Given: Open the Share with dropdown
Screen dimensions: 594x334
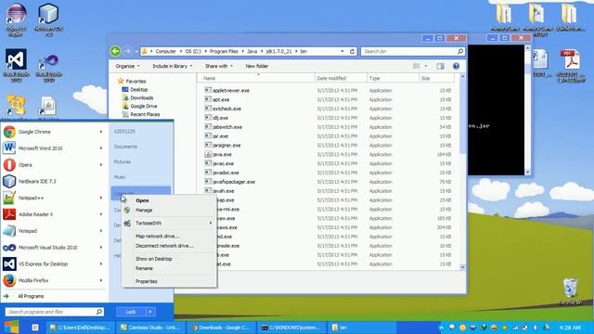Looking at the screenshot, I should coord(219,66).
